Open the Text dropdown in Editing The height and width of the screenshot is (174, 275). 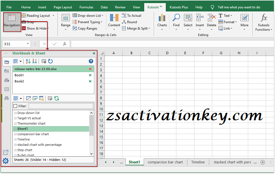point(225,16)
